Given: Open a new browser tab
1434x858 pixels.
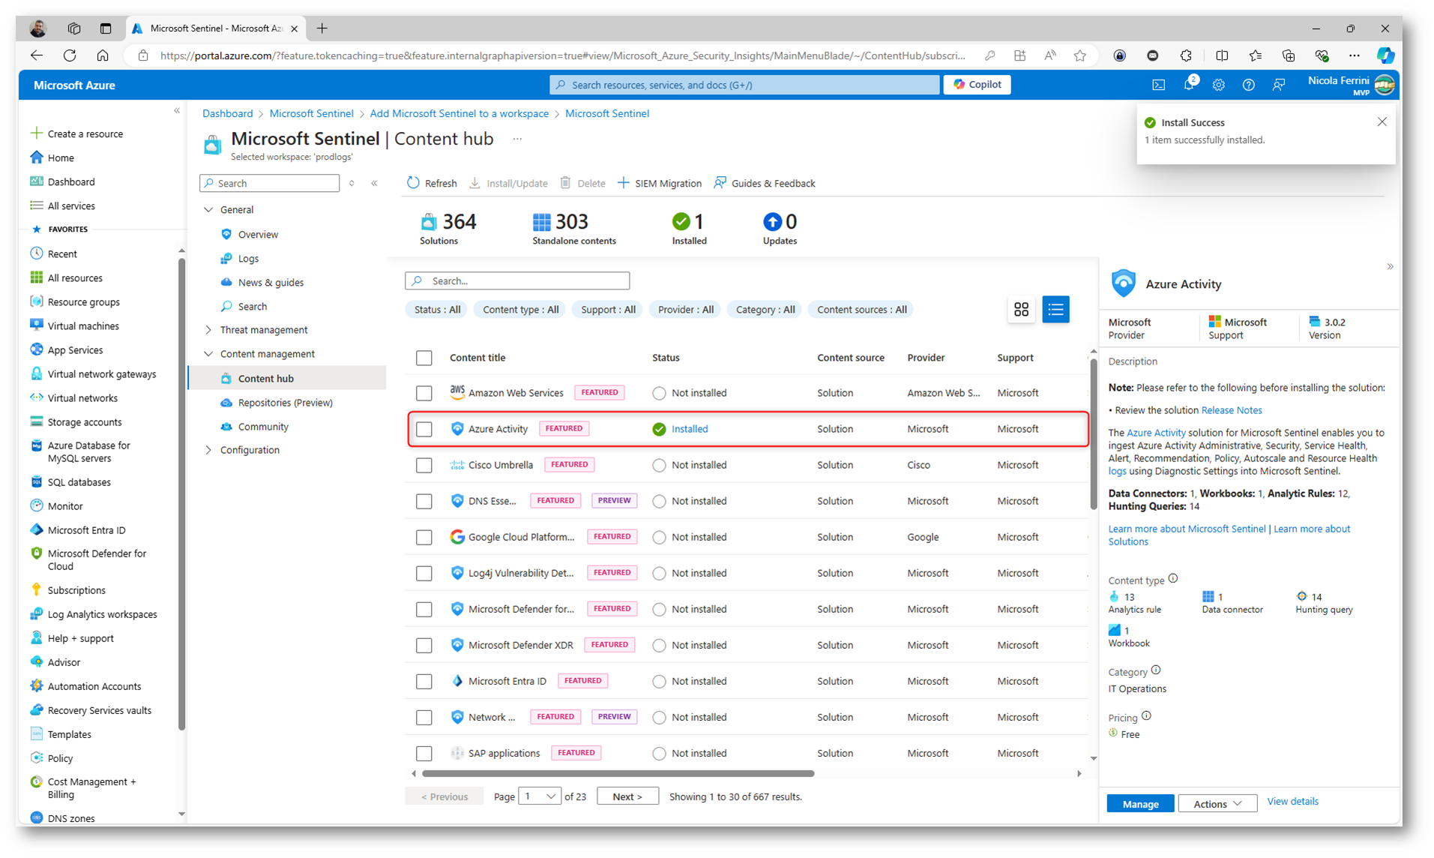Looking at the screenshot, I should pyautogui.click(x=322, y=28).
